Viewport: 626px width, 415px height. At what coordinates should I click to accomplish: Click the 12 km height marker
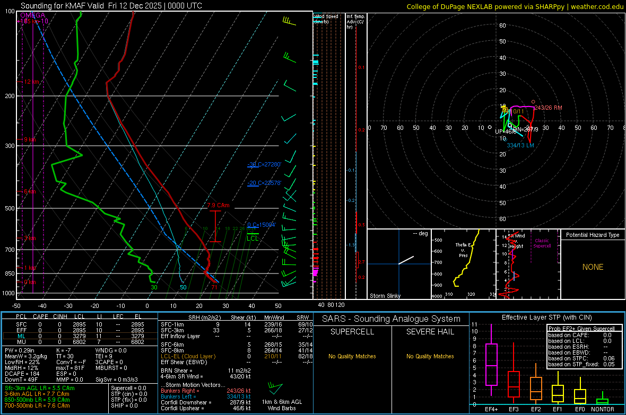click(31, 82)
